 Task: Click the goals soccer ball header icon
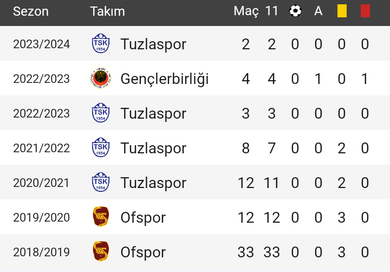click(295, 11)
